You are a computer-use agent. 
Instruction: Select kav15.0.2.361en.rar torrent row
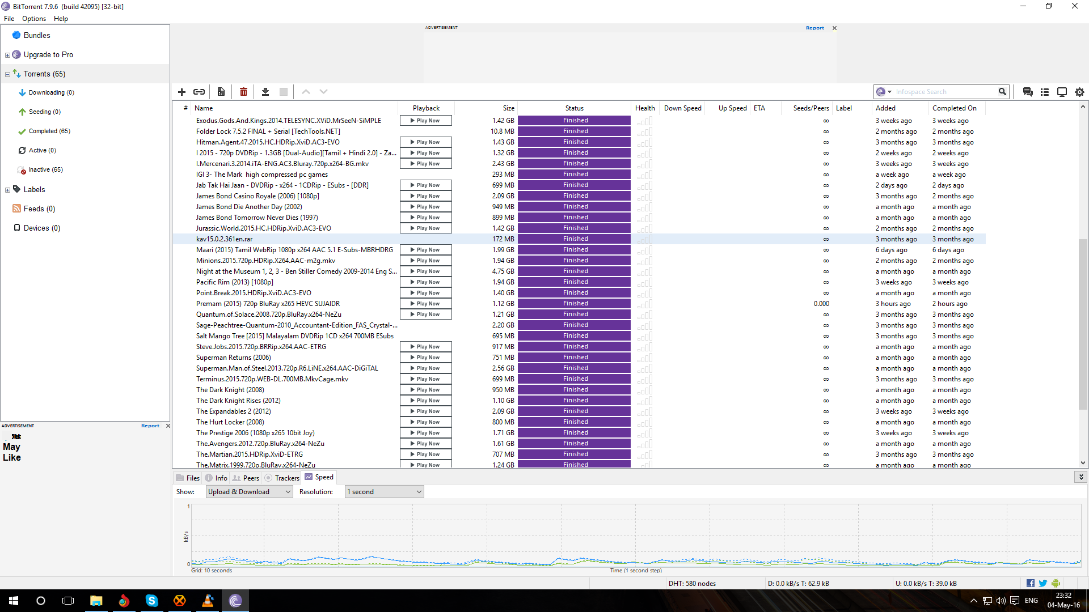tap(579, 239)
